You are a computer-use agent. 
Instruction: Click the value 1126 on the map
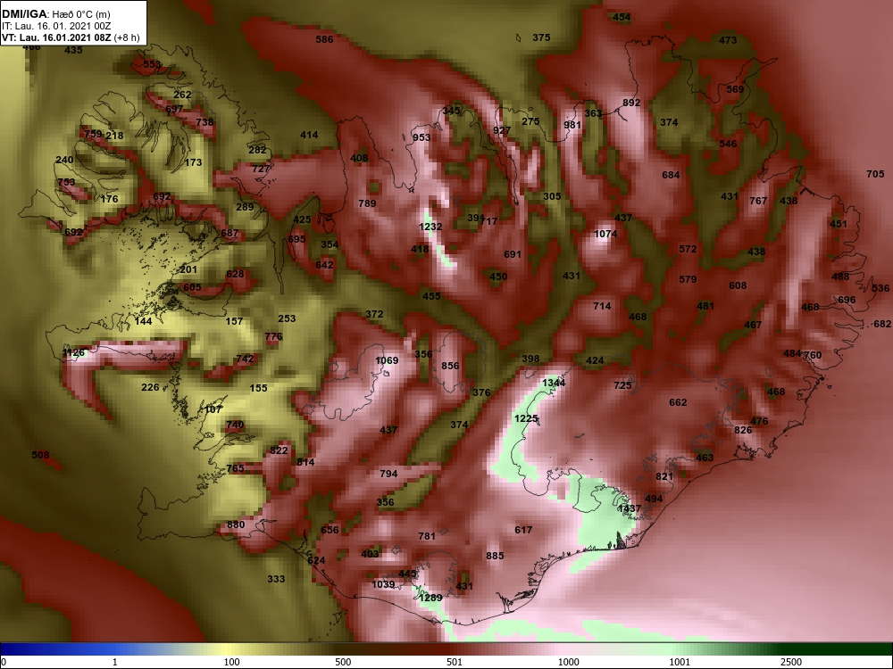73,352
